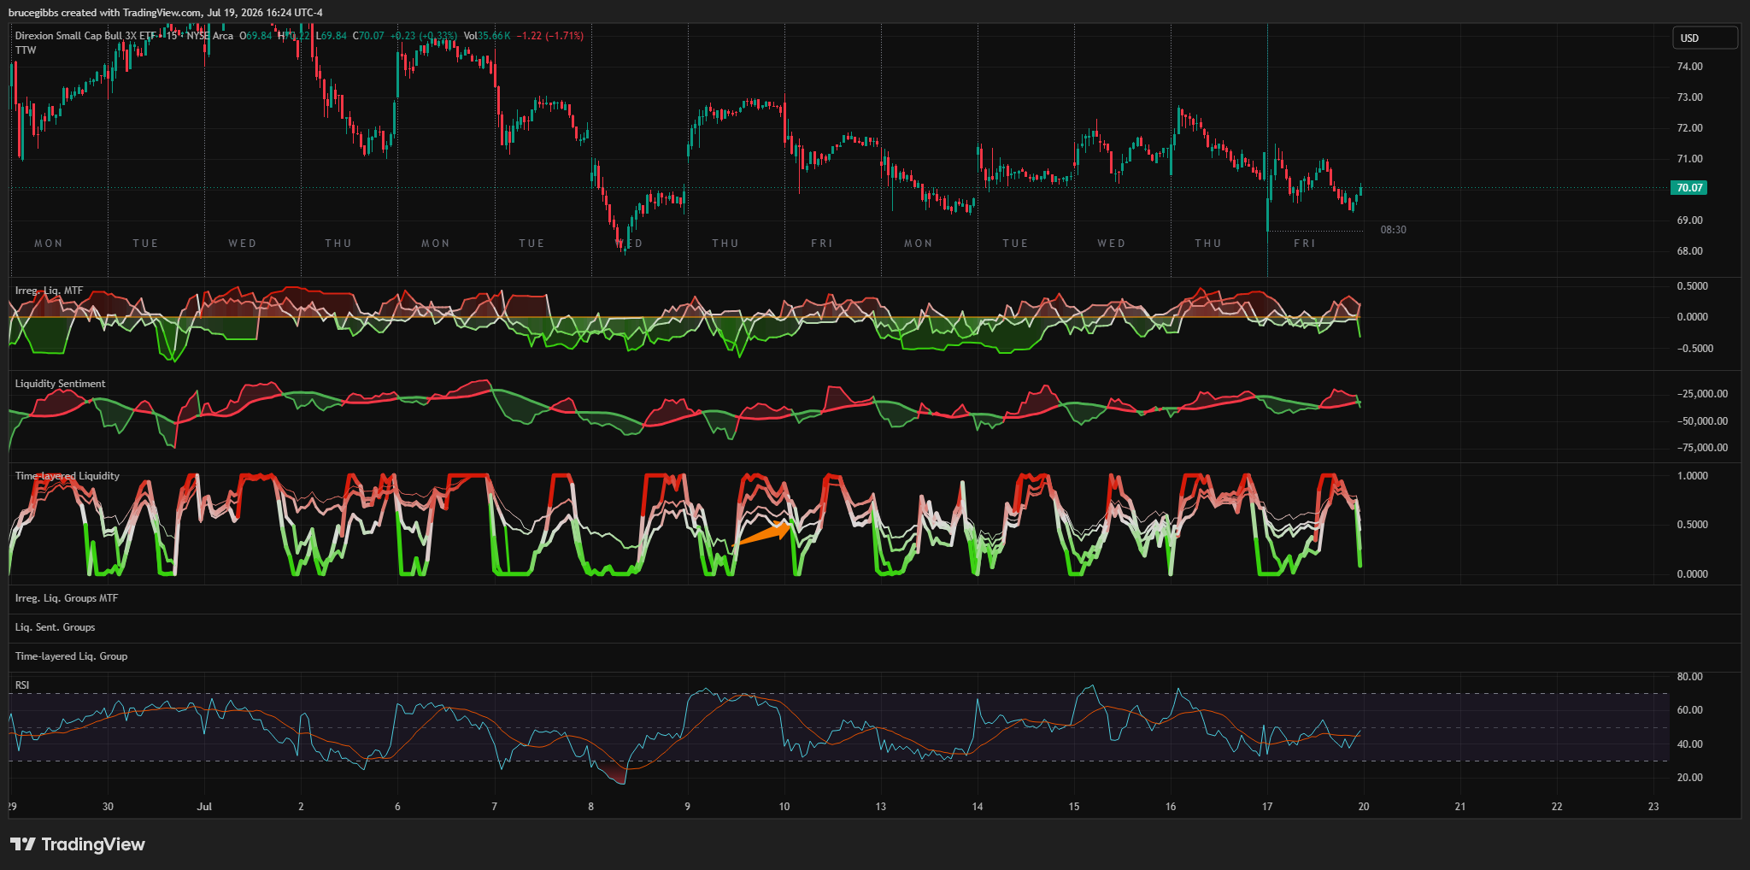Click the 72.00 price axis level
Screen dimensions: 1750x870
1689,128
